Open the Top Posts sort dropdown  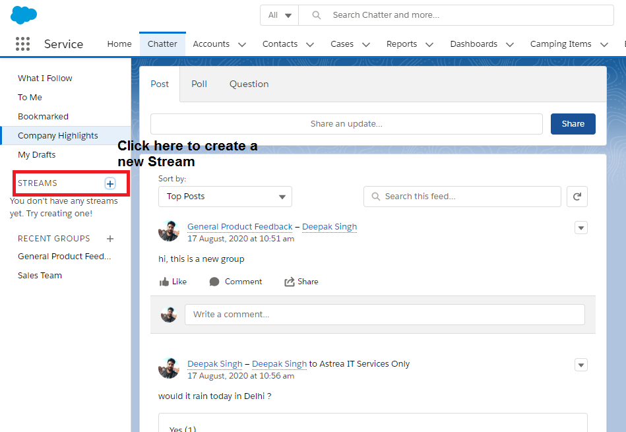pos(225,196)
